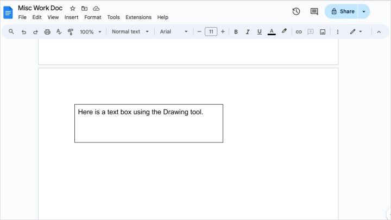Open the comments panel icon
This screenshot has height=220, width=391.
click(x=314, y=11)
